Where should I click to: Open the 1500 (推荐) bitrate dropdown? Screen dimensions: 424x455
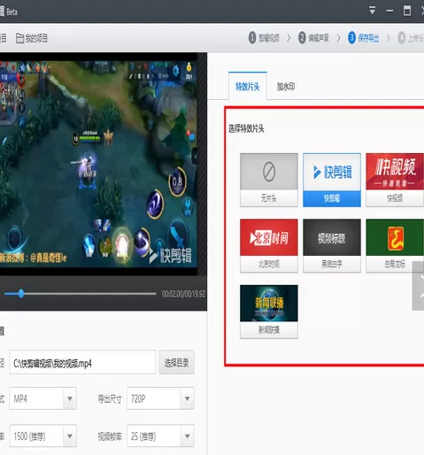43,436
